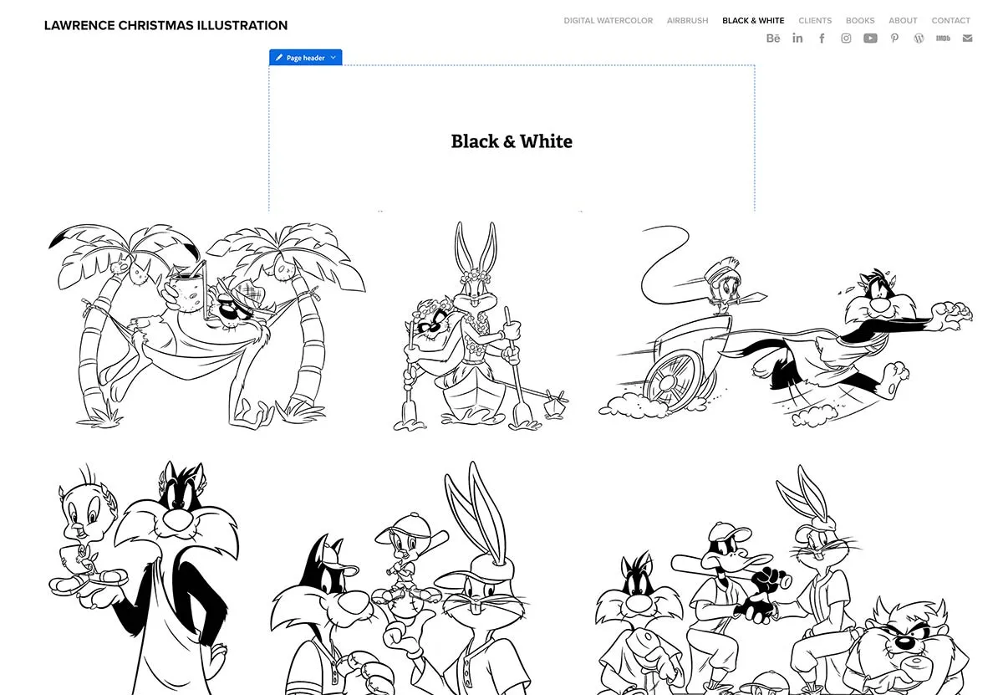The image size is (1003, 695).
Task: Open the Airbrush nav item
Action: point(687,20)
